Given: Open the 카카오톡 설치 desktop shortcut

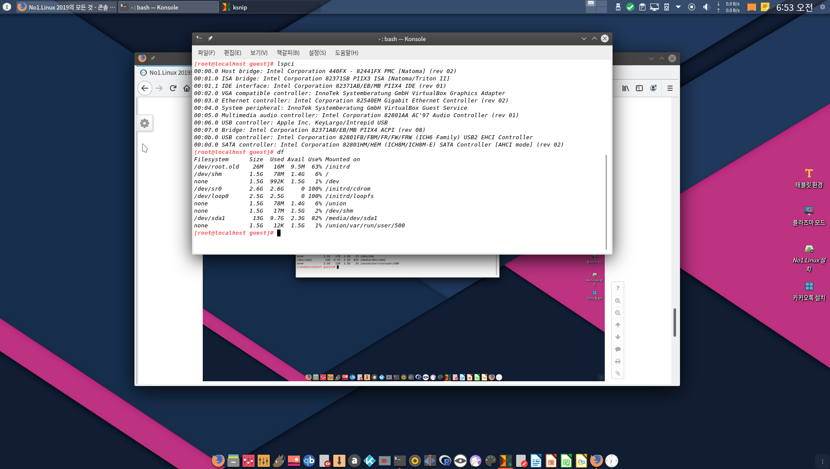Looking at the screenshot, I should tap(809, 291).
